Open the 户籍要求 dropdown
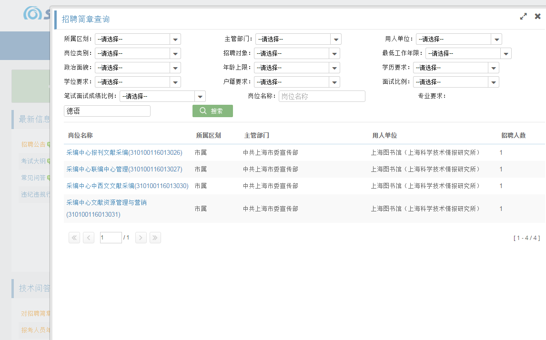This screenshot has height=340, width=546. tap(297, 82)
